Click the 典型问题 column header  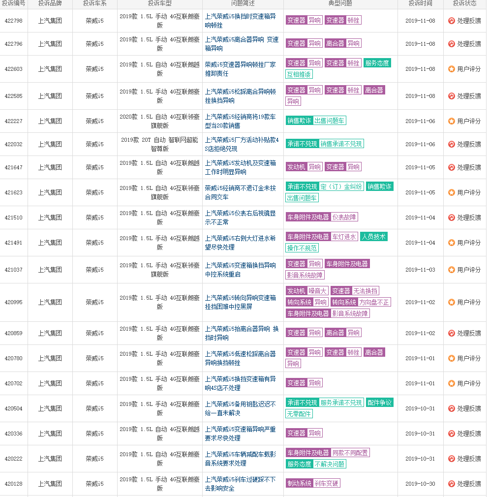click(x=340, y=3)
